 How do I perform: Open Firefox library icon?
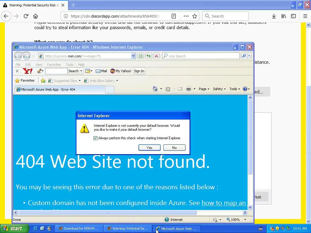pyautogui.click(x=284, y=16)
